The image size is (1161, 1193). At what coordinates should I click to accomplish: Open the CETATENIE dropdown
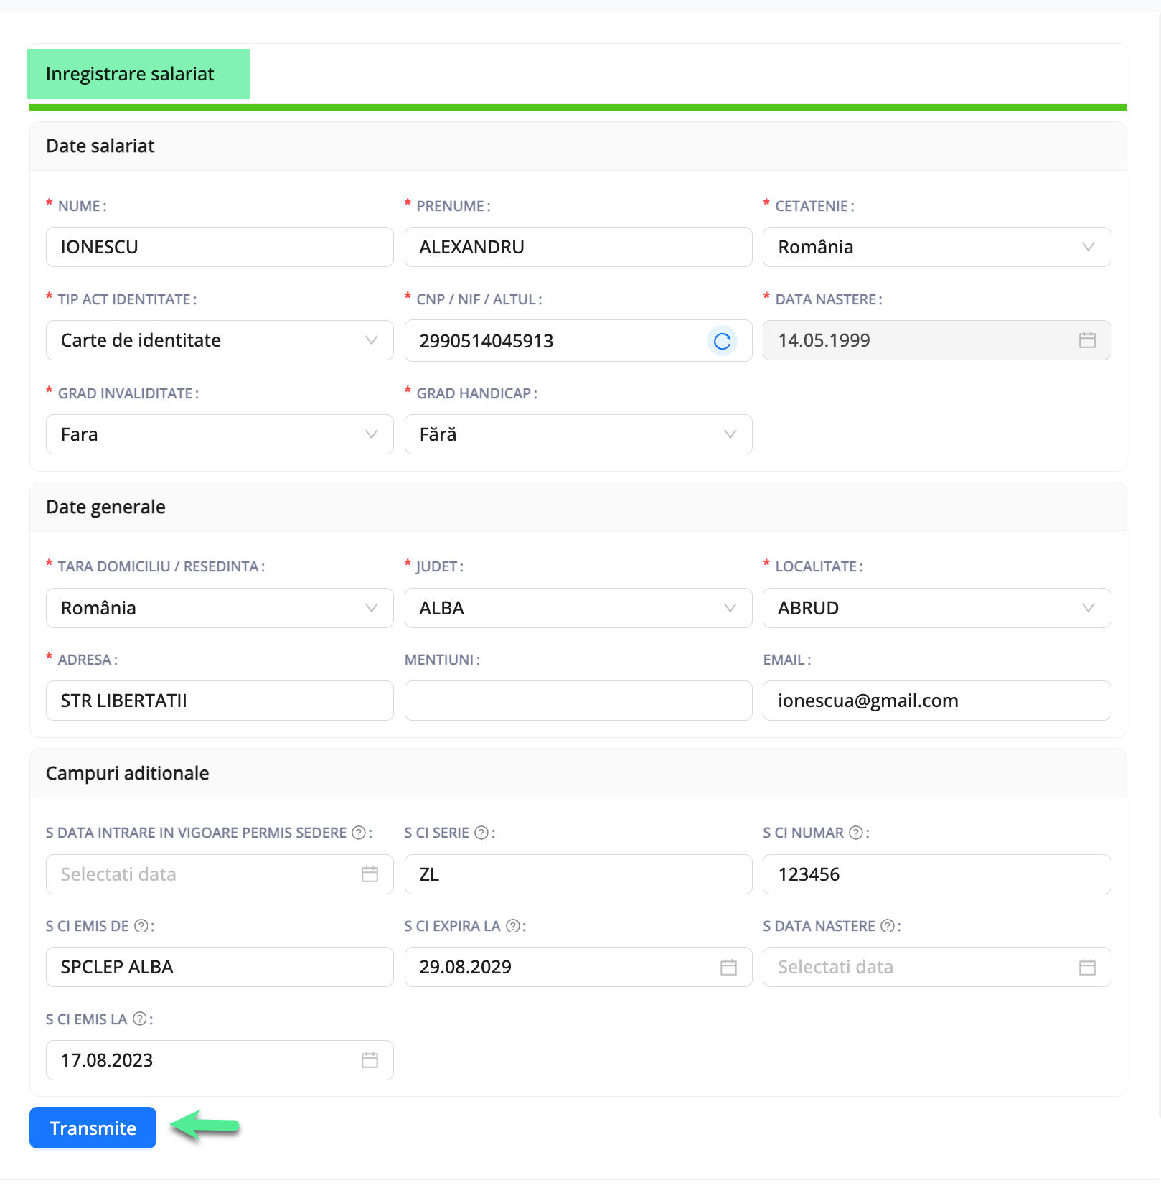click(x=1088, y=247)
